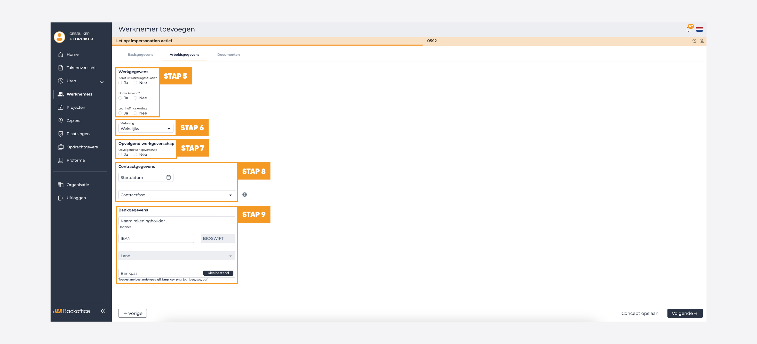Click the IBAN input field

[x=156, y=238]
